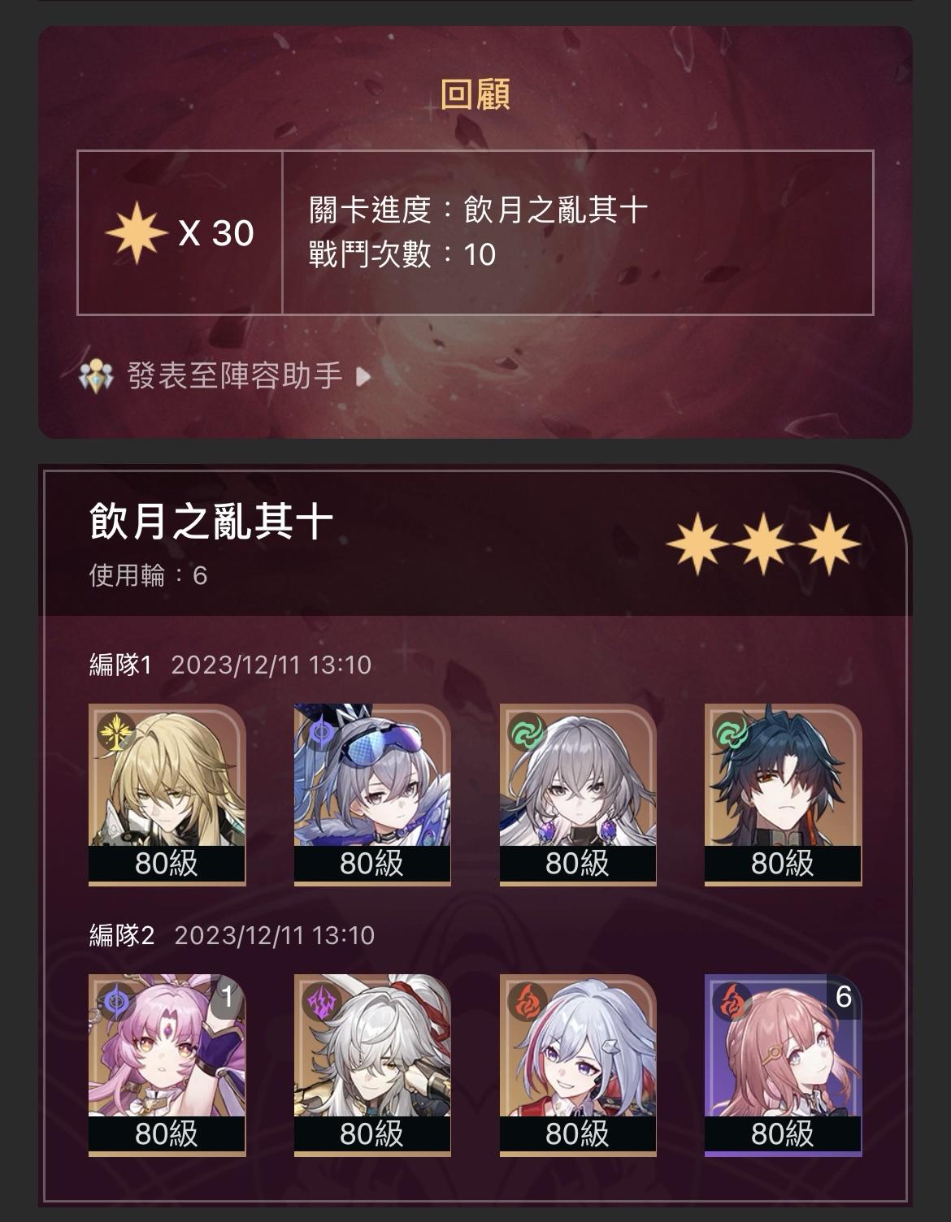Open the pink-haired Quantum character in Team 2
Screen dimensions: 951x1222
tap(167, 1065)
